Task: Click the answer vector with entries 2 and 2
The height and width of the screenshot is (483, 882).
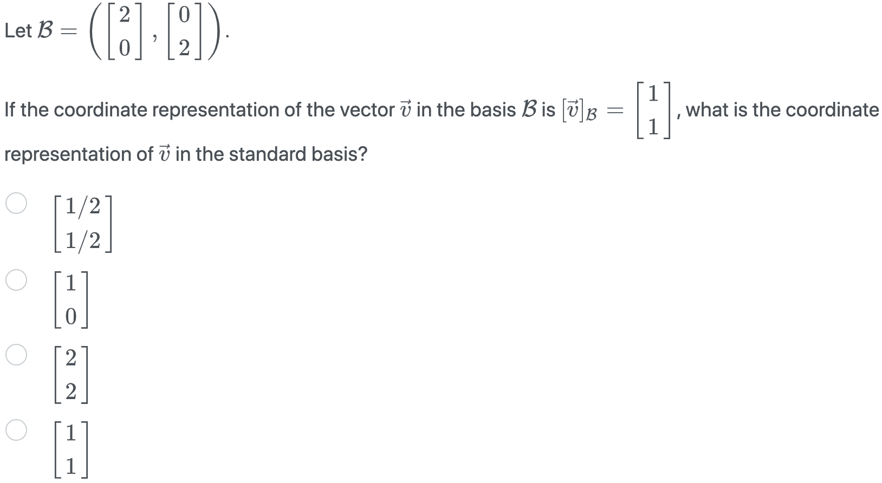Action: [x=70, y=374]
